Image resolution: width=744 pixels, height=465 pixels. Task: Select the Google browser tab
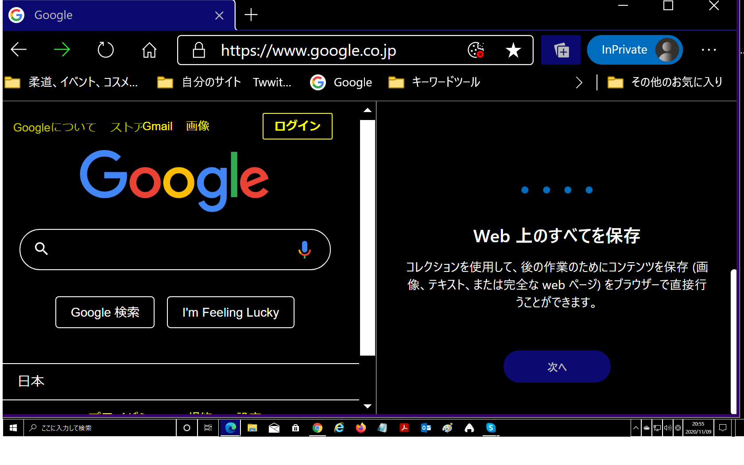tap(119, 15)
